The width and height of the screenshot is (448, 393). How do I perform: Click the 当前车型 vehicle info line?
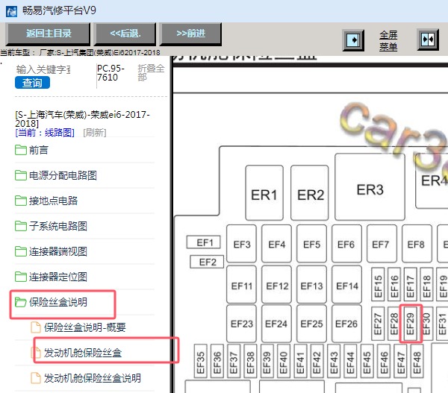(x=80, y=52)
